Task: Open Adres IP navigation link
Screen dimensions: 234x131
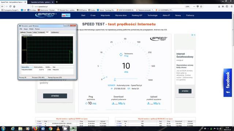Action: [166, 15]
